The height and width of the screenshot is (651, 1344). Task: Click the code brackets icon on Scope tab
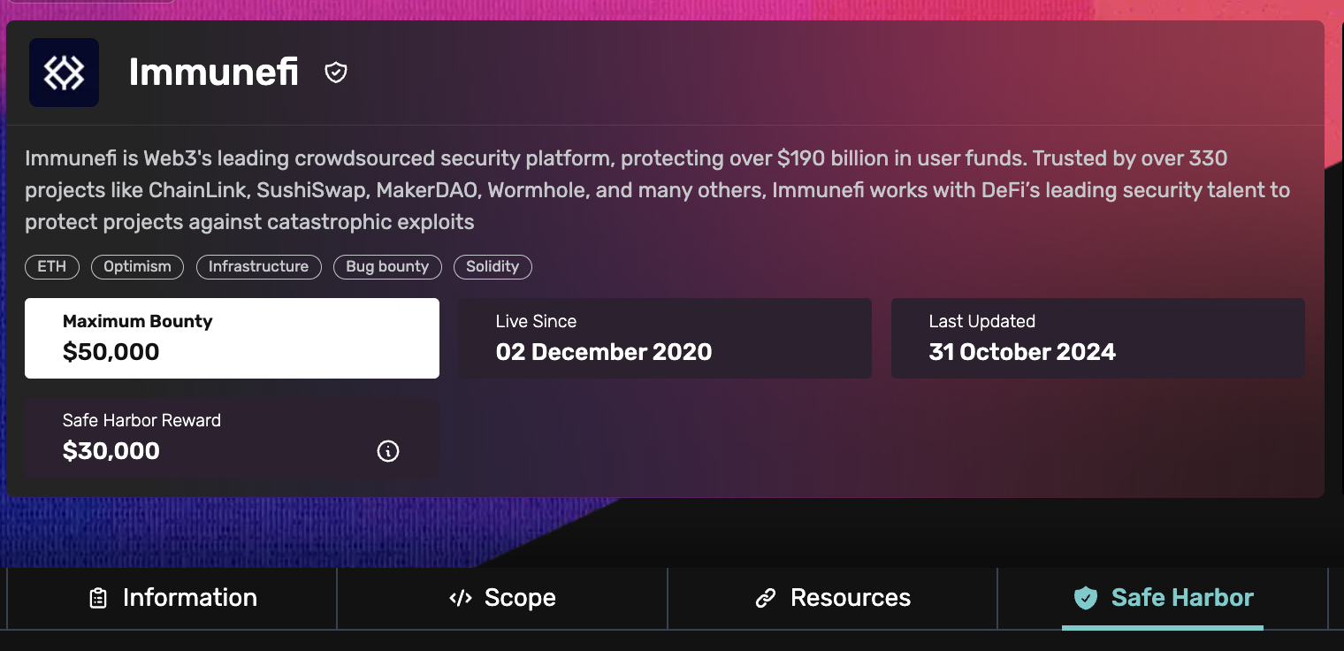[x=461, y=599]
